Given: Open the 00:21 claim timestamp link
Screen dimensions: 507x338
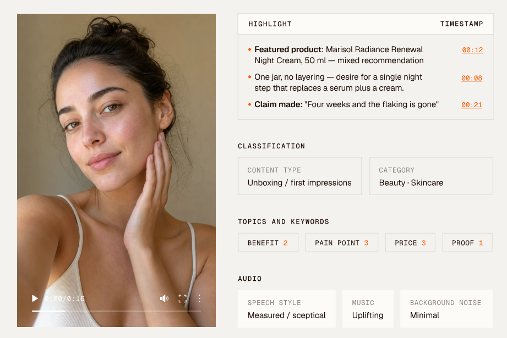Looking at the screenshot, I should click(472, 105).
